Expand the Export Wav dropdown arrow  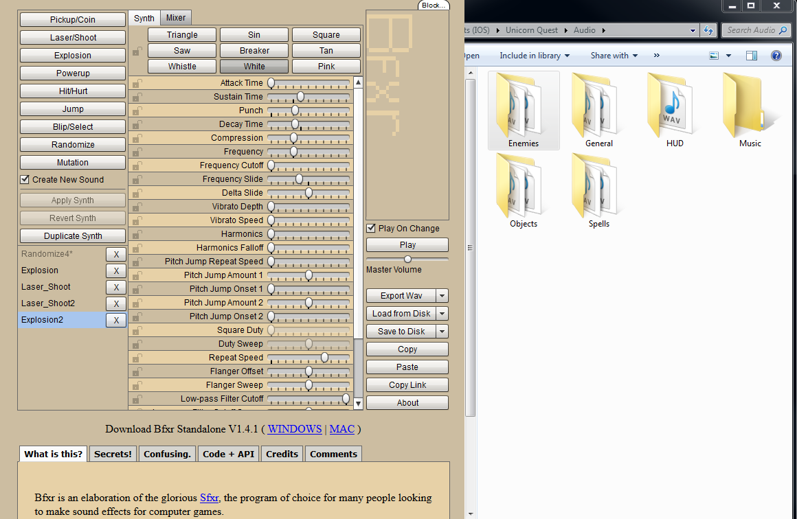tap(442, 296)
